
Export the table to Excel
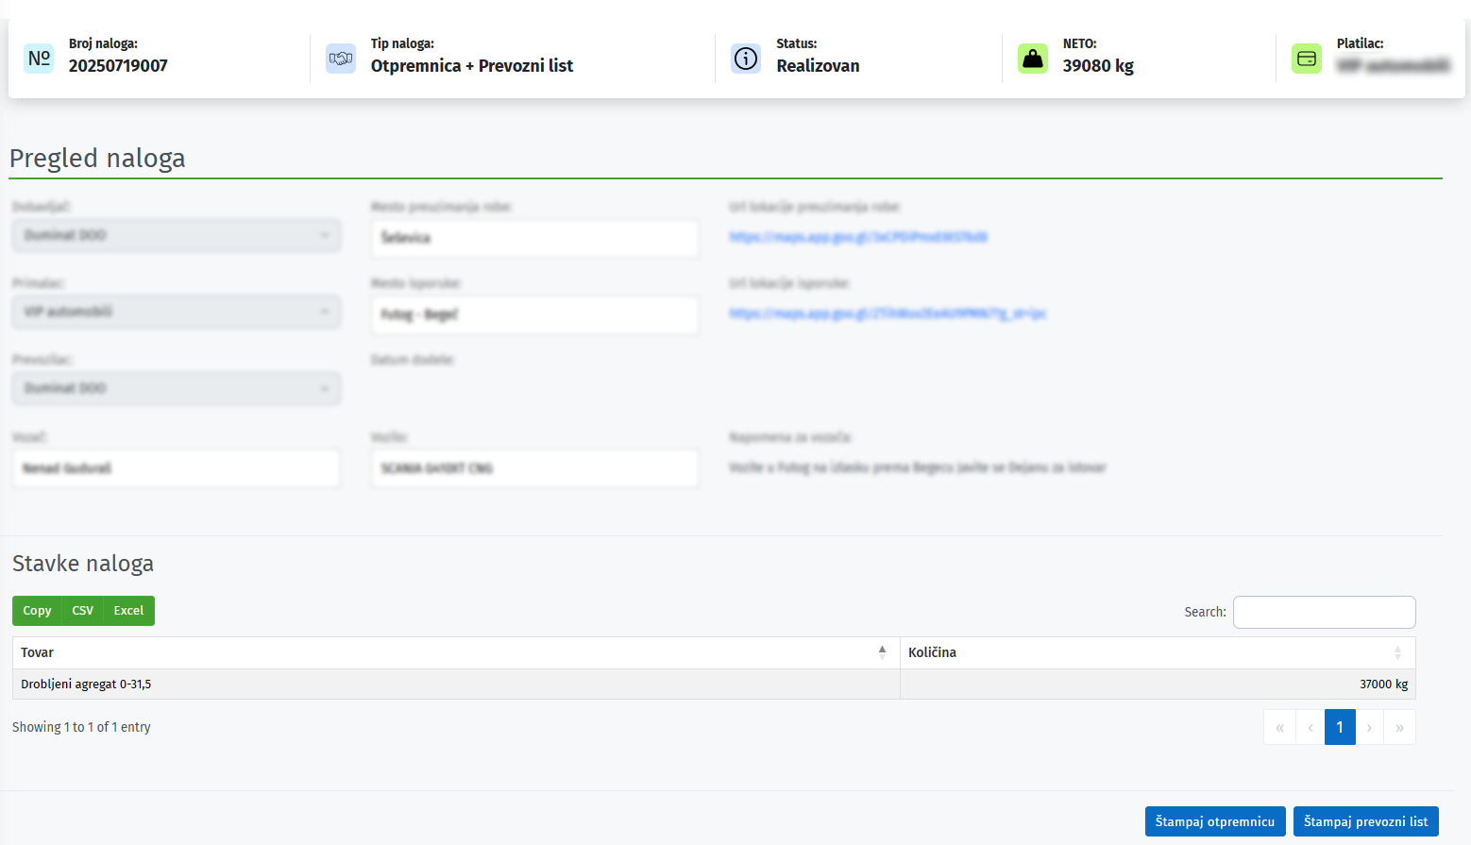[x=128, y=611]
